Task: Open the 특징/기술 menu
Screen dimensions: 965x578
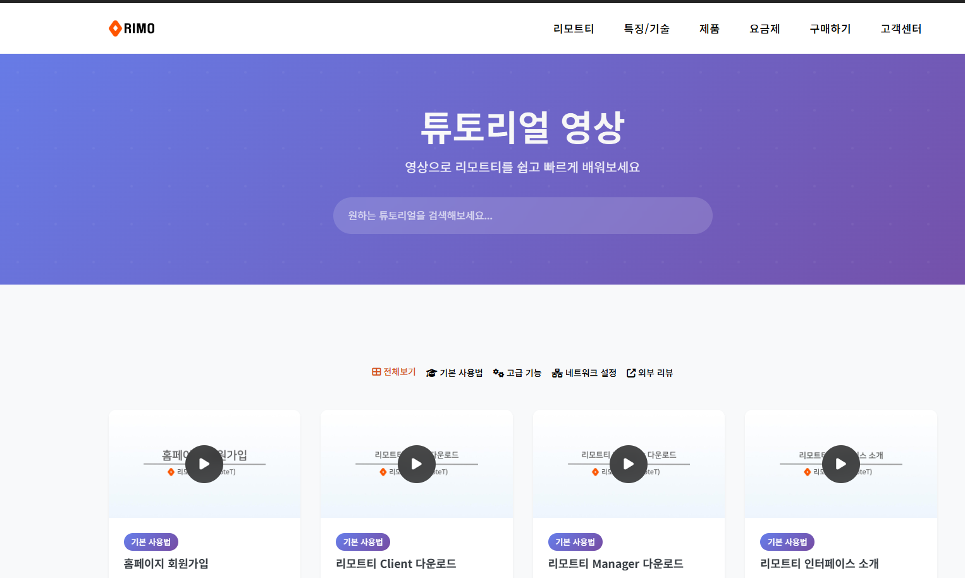Action: 646,28
